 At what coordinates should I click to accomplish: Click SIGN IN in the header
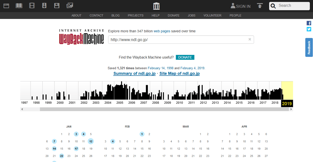tap(241, 6)
